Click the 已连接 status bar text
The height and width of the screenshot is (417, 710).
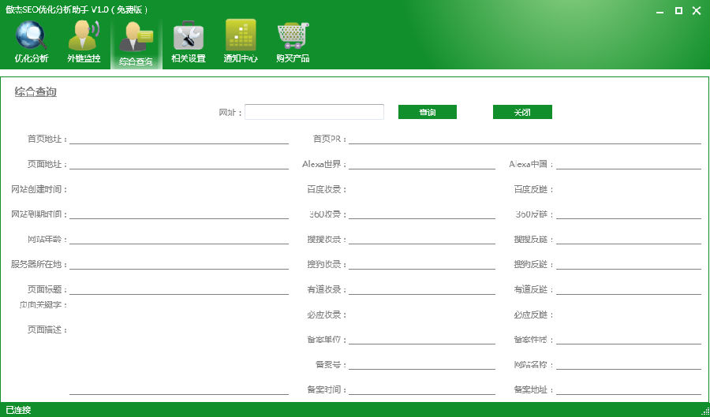[x=18, y=410]
